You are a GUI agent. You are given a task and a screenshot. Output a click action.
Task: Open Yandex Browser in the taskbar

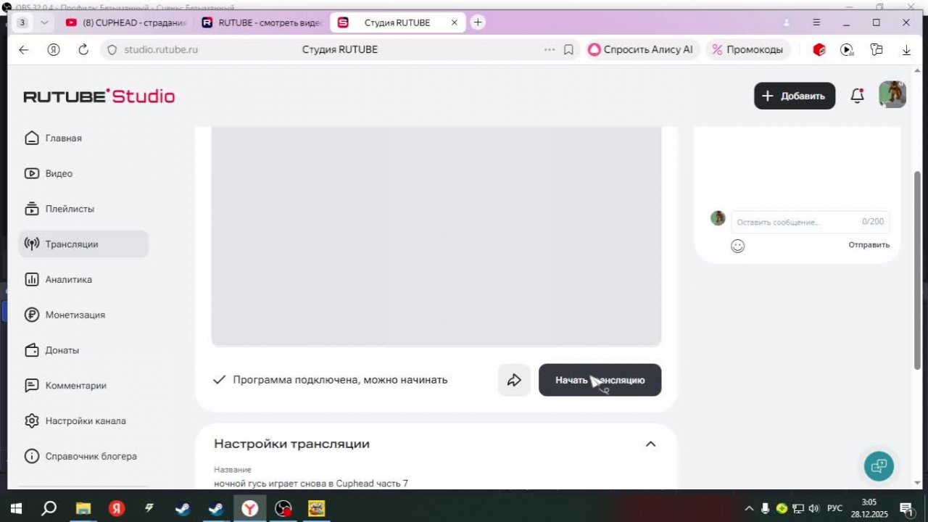pyautogui.click(x=249, y=508)
